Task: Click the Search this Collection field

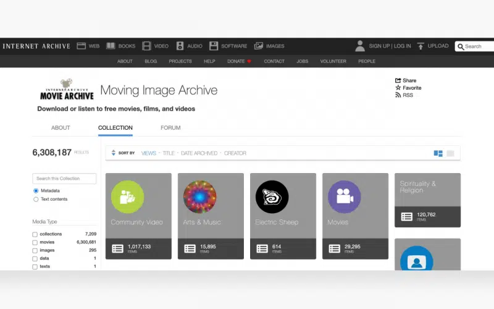Action: 64,179
